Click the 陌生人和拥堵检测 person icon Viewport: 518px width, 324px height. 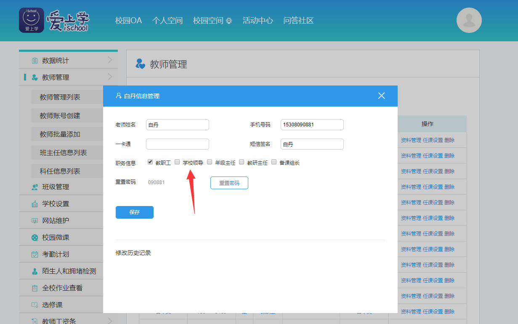point(35,271)
